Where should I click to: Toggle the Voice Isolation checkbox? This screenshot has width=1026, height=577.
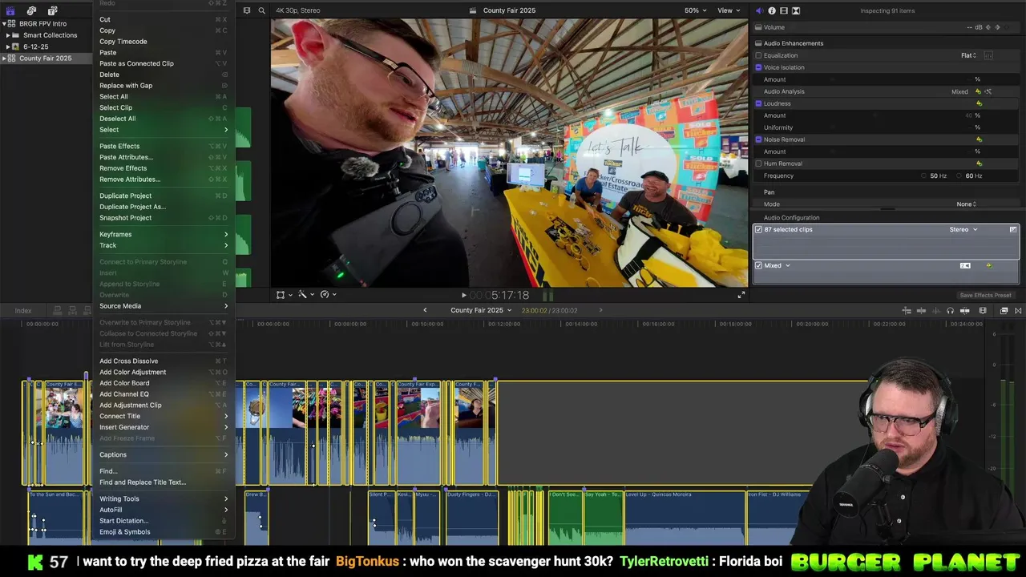pos(758,67)
